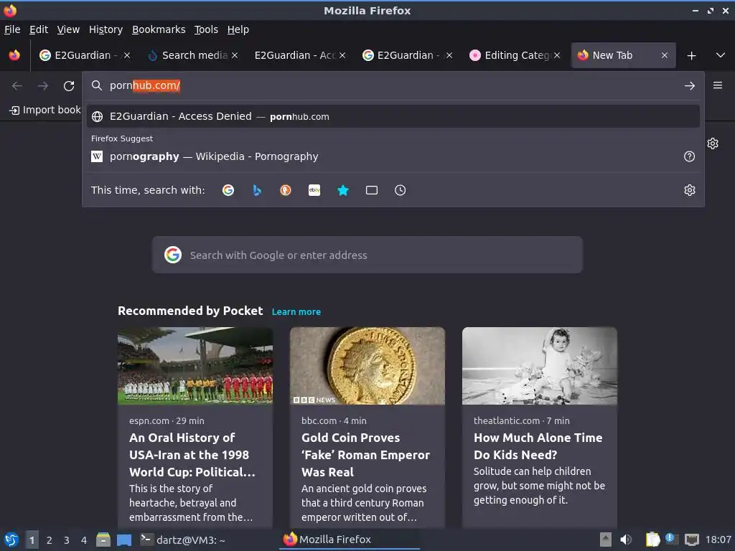The image size is (735, 551).
Task: Open the volume speaker tray icon
Action: pyautogui.click(x=626, y=540)
